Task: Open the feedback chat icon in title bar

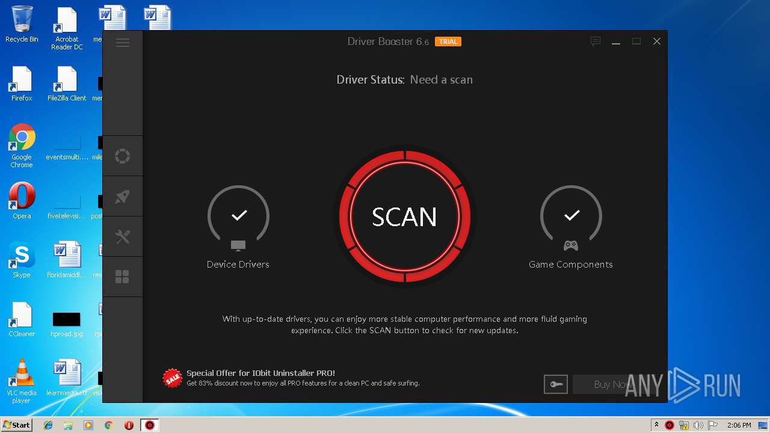Action: click(596, 41)
